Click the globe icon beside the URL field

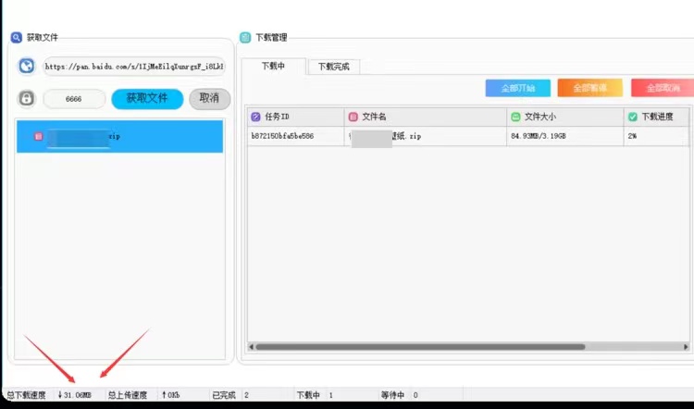27,67
